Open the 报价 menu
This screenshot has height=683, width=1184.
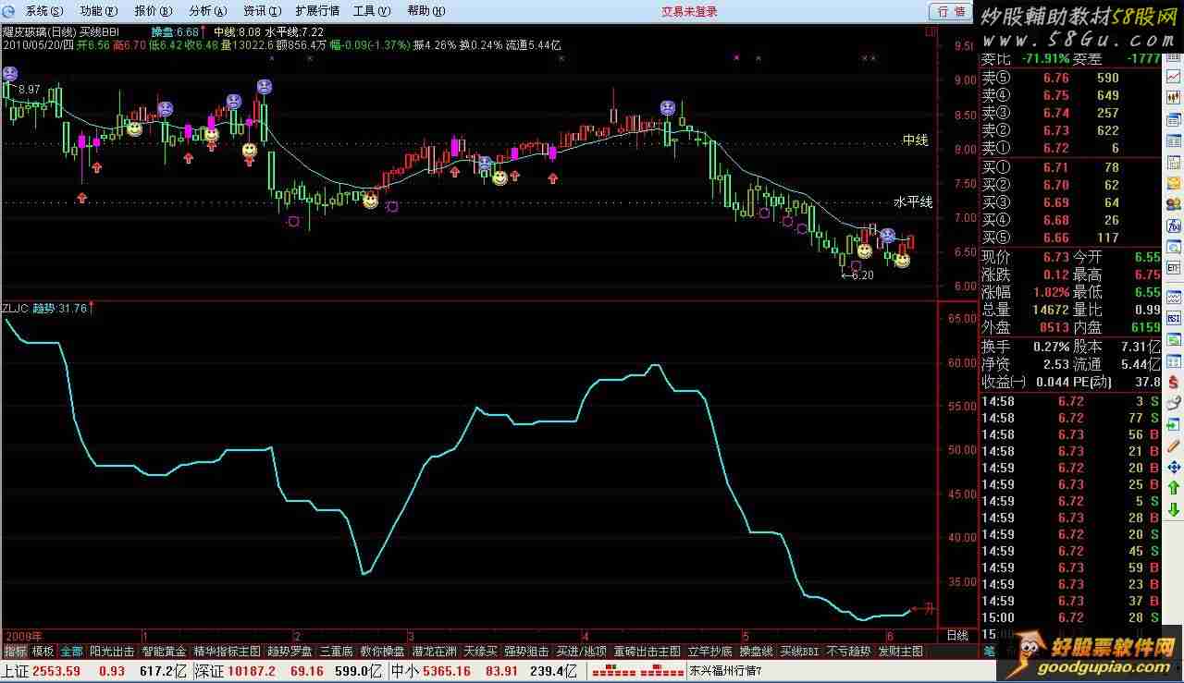pyautogui.click(x=154, y=11)
